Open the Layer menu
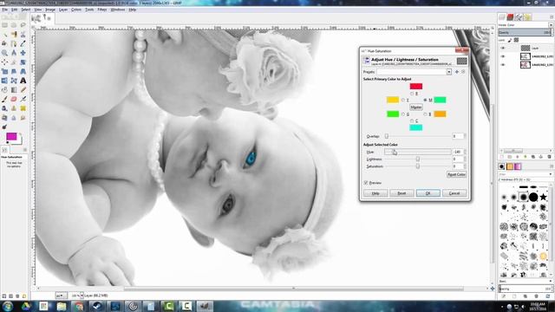 tap(63, 10)
